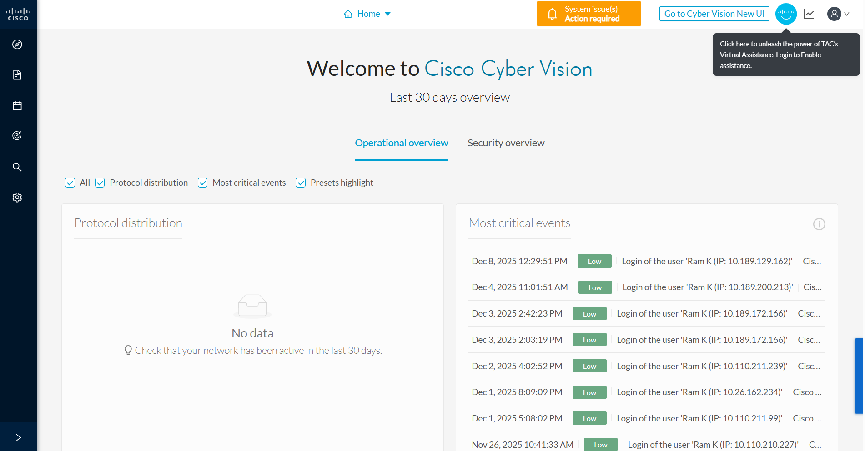Screen dimensions: 865x451
Task: Open the user account dropdown
Action: tap(838, 14)
